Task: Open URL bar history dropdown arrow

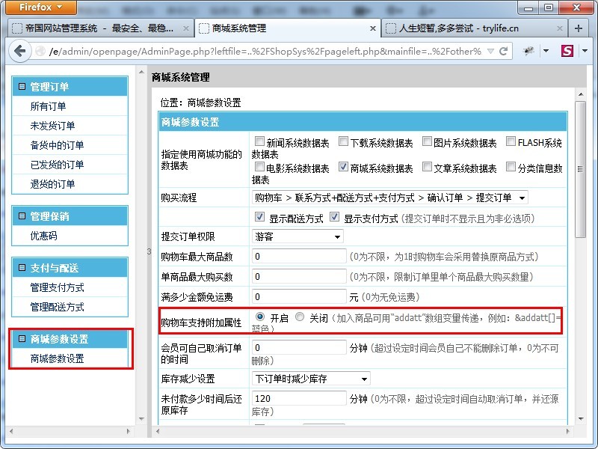Action: click(x=491, y=51)
